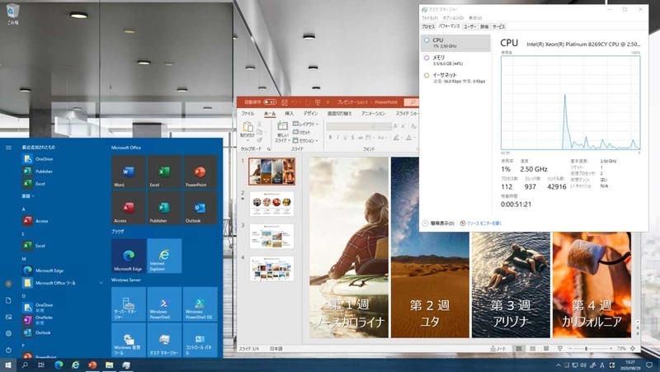Open the Word tile in Start menu
The image size is (660, 372).
[128, 172]
